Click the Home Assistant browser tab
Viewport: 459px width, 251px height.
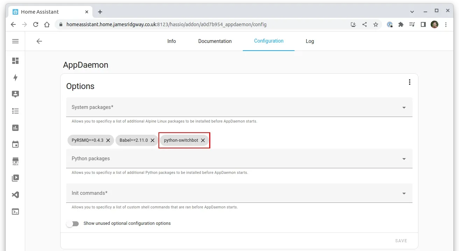pyautogui.click(x=50, y=12)
